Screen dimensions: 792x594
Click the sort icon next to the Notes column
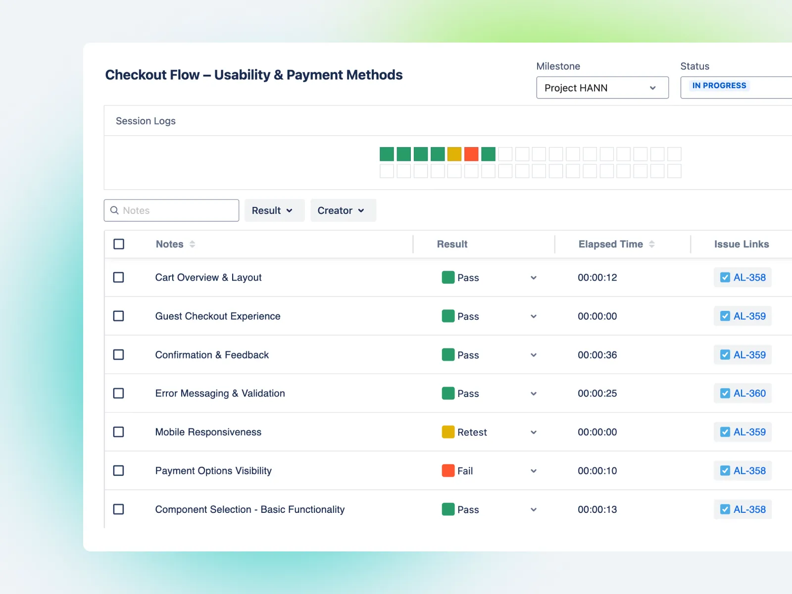pos(192,244)
